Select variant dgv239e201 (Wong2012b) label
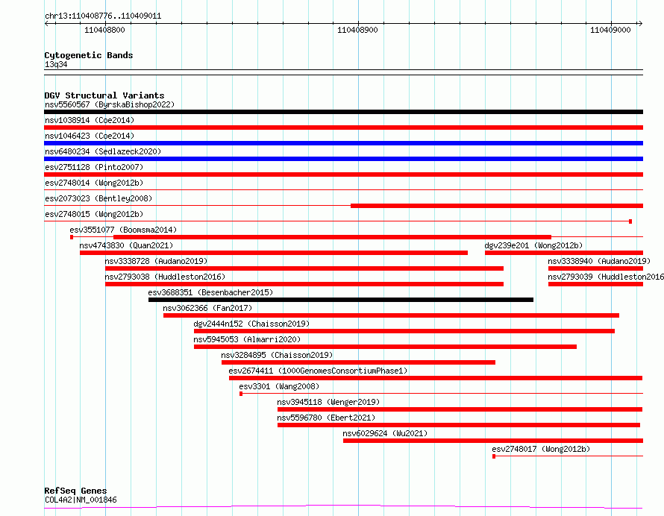 (533, 245)
